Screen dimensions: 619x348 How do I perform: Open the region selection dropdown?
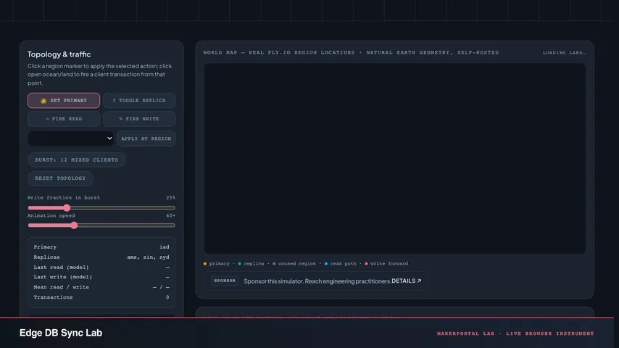point(70,138)
